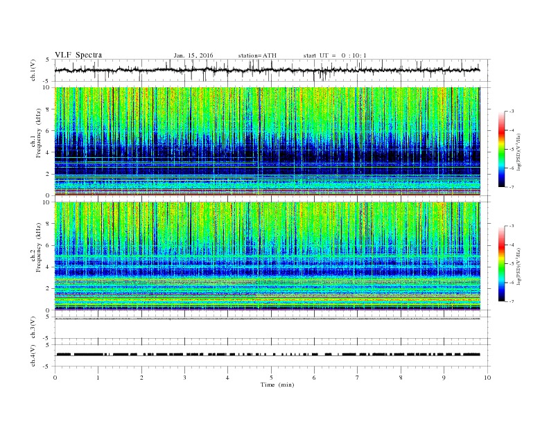Click time axis tick label '0'
Viewport: 549px width, 424px height.
coord(55,378)
